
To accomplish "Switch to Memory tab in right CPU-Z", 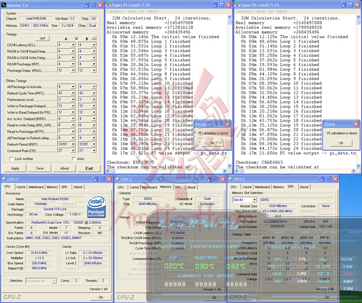I will click(278, 187).
